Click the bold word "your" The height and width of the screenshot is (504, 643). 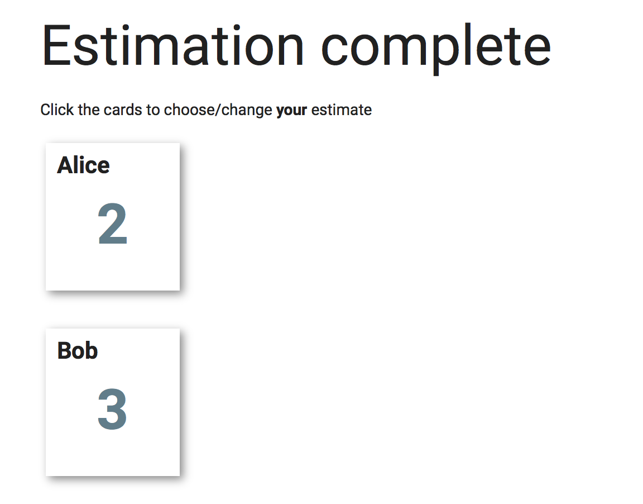click(x=291, y=110)
